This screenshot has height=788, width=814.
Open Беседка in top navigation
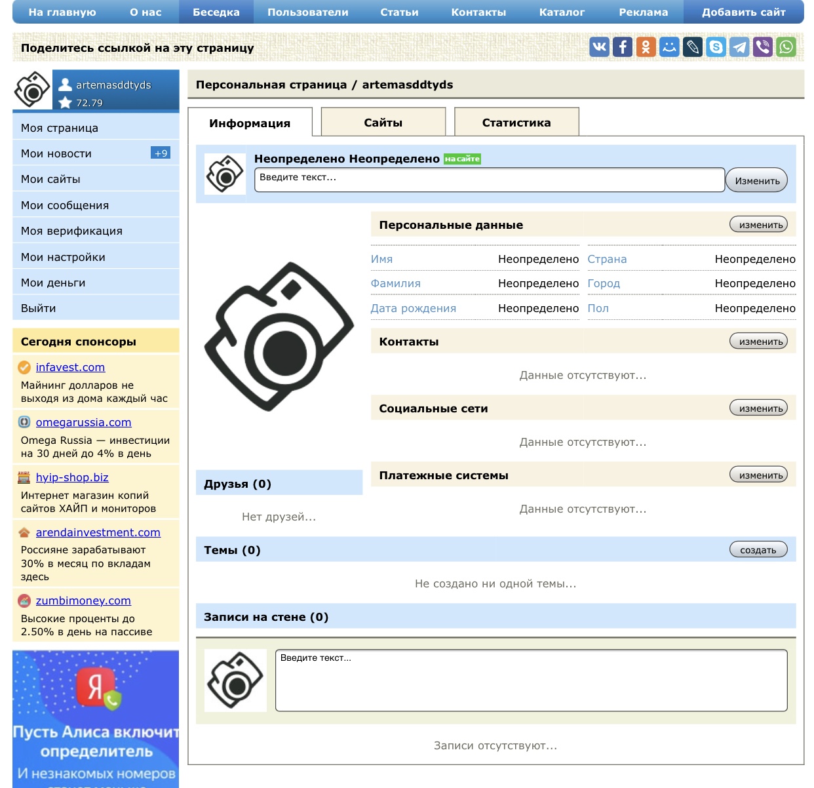(x=216, y=12)
